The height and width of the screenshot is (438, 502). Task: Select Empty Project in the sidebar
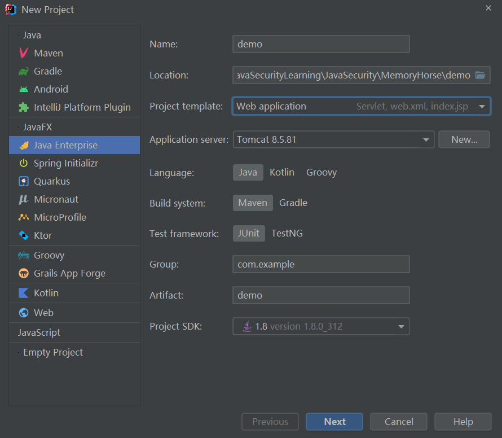point(53,352)
